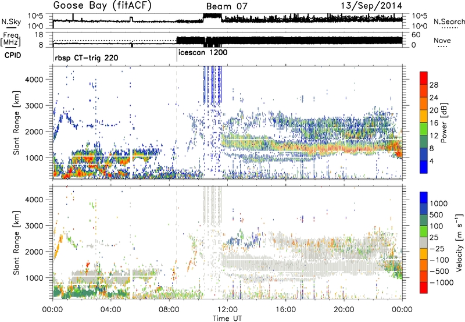The width and height of the screenshot is (465, 322).
Task: Click the 'Goose Bay (fitACF)' title text
Action: tap(102, 6)
